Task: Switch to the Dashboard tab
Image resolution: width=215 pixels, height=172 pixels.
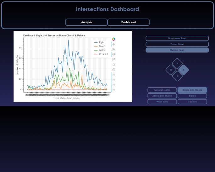Action: pyautogui.click(x=129, y=22)
